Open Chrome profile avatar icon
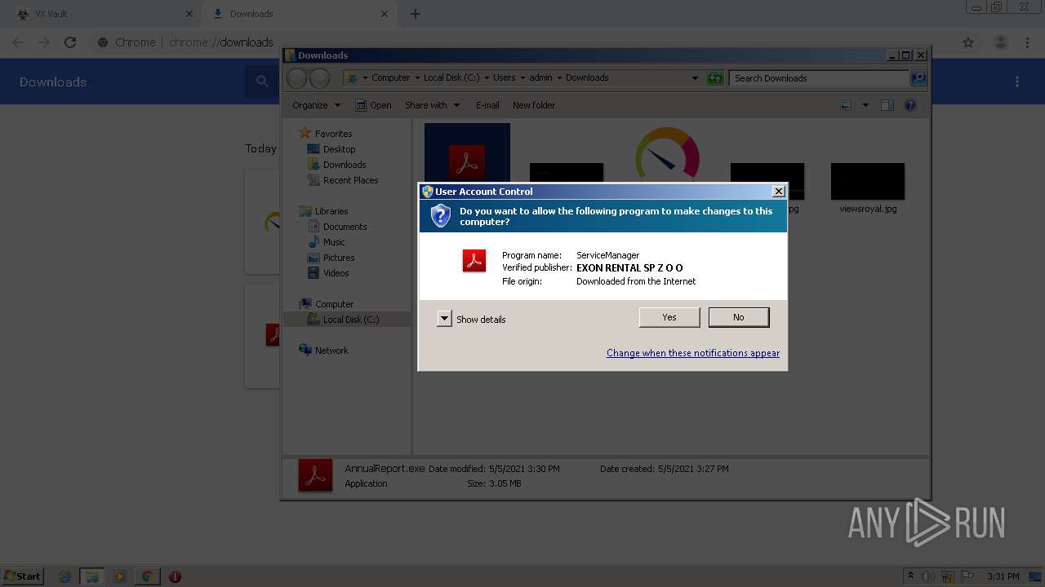Image resolution: width=1045 pixels, height=587 pixels. pyautogui.click(x=1000, y=42)
